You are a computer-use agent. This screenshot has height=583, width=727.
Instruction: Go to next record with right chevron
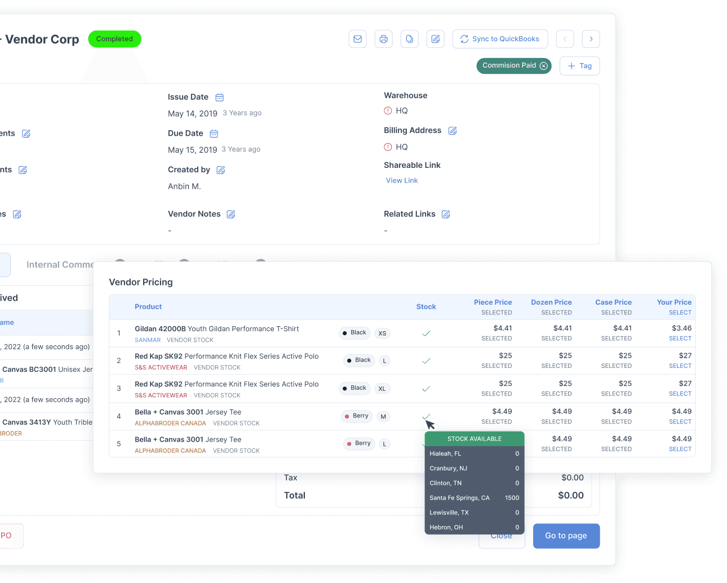591,39
